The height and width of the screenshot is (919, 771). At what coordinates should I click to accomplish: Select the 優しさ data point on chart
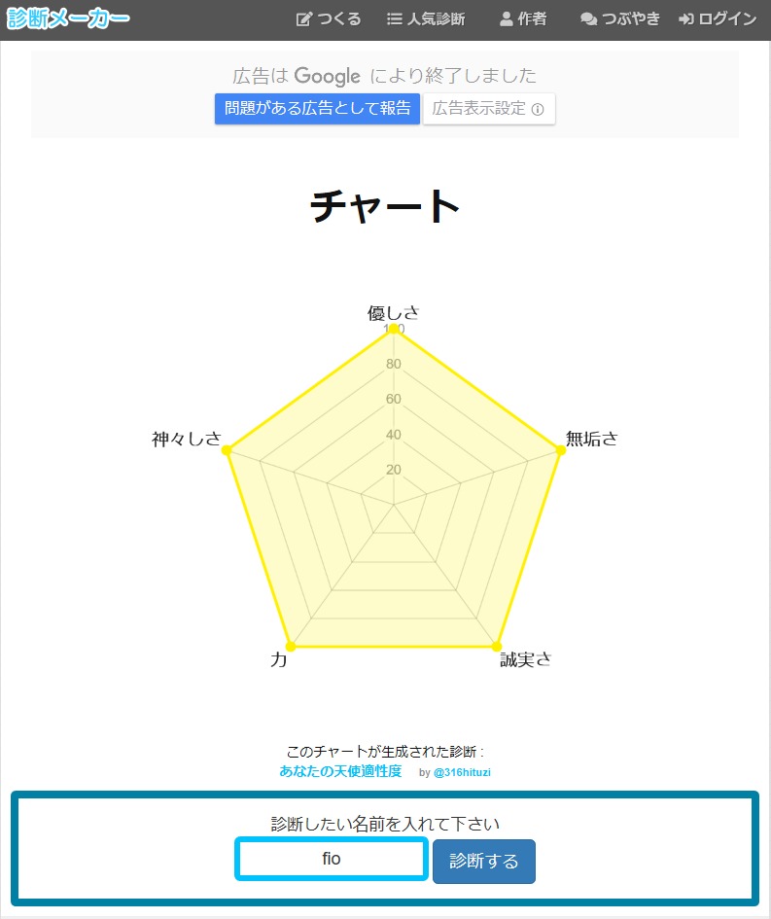point(394,329)
